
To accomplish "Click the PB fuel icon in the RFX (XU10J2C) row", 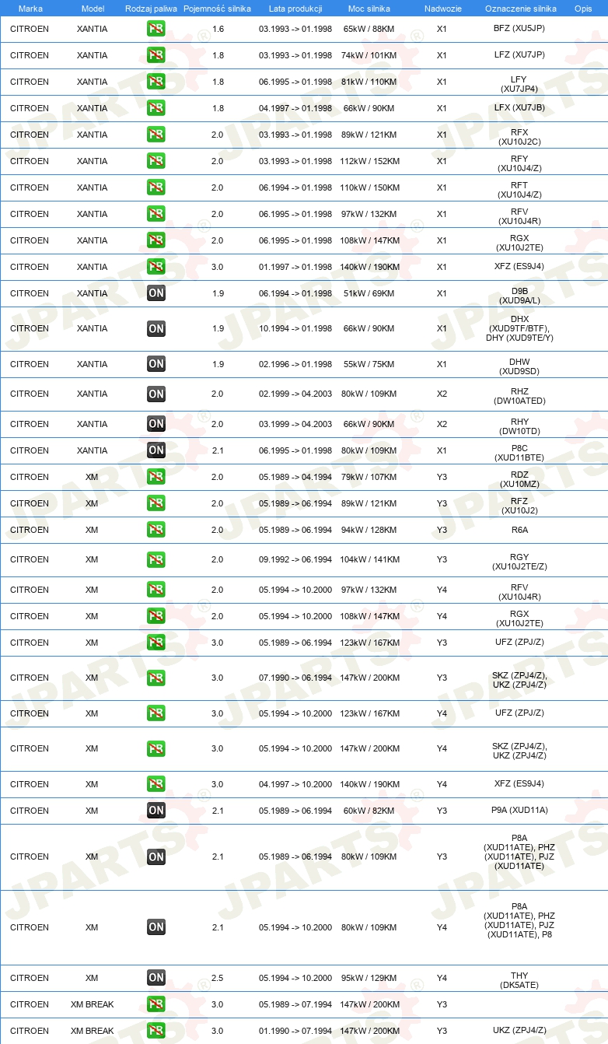I will 156,135.
